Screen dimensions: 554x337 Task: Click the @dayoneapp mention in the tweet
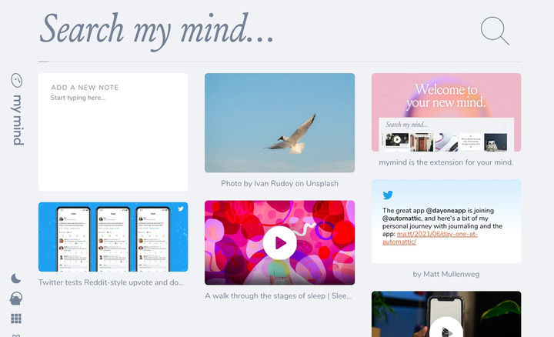coord(446,211)
